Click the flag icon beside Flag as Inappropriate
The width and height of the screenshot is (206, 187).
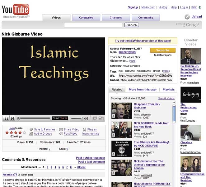[x=84, y=130]
